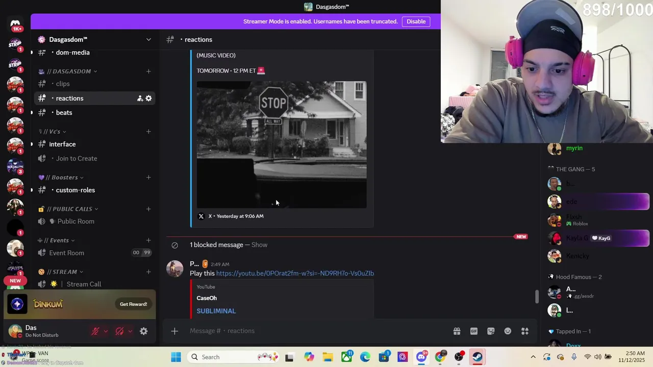The width and height of the screenshot is (653, 367).
Task: Show the blocked message
Action: click(x=259, y=245)
